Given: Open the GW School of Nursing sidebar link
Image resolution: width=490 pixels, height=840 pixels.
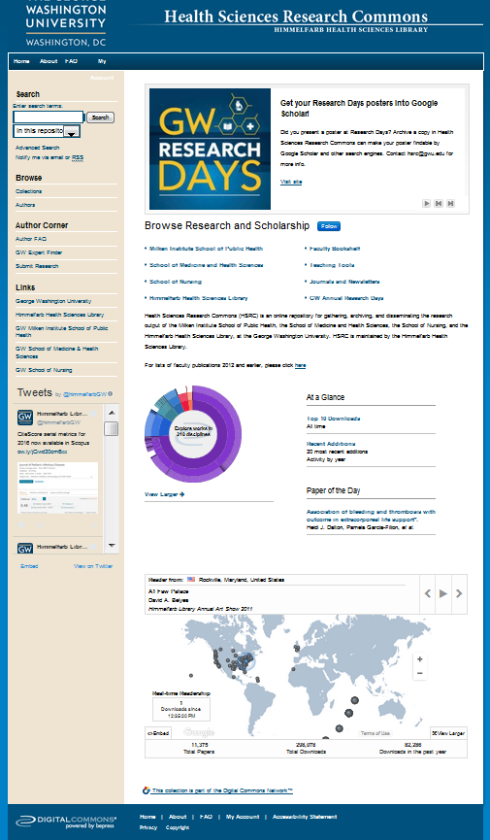Looking at the screenshot, I should (44, 370).
